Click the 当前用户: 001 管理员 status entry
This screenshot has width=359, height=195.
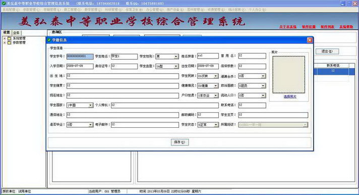point(104,191)
